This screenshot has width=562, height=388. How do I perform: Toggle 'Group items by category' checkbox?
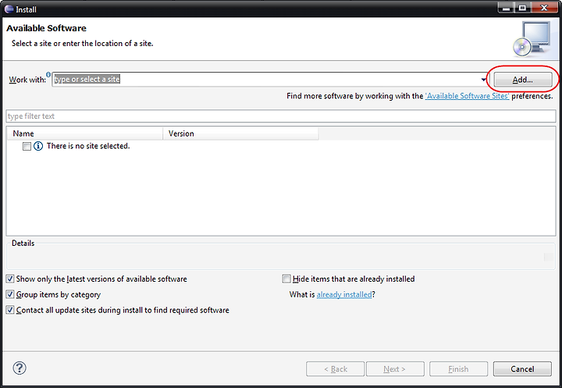click(10, 294)
